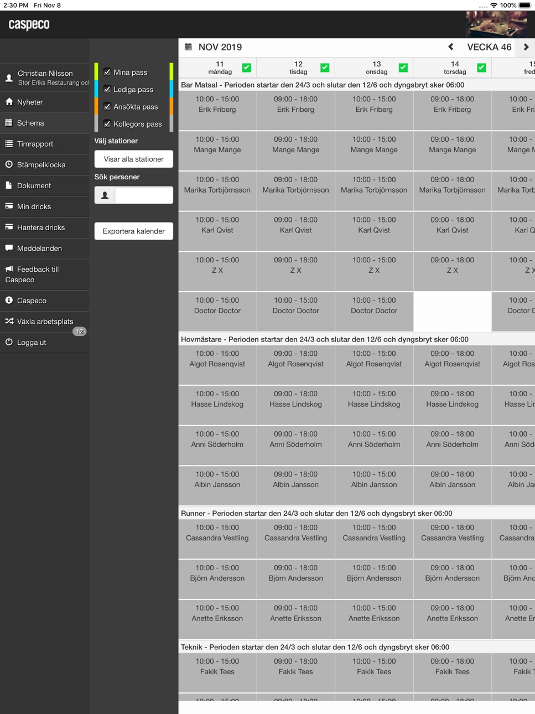Toggle Kollegors pass checkbox

pyautogui.click(x=107, y=124)
